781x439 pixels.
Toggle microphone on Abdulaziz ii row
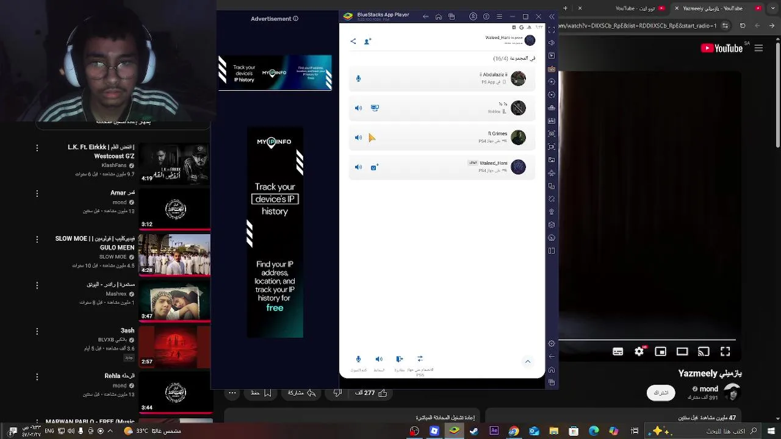pyautogui.click(x=358, y=78)
